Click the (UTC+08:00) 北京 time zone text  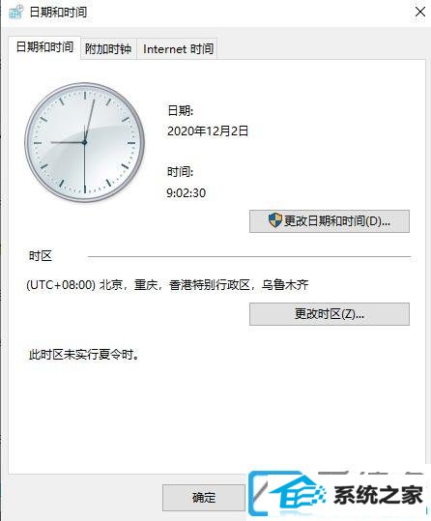167,285
